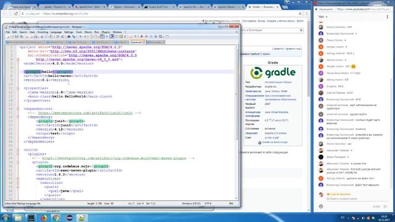Click the Обсуждение link on Wikipedia header
395x222 pixels.
click(249, 21)
